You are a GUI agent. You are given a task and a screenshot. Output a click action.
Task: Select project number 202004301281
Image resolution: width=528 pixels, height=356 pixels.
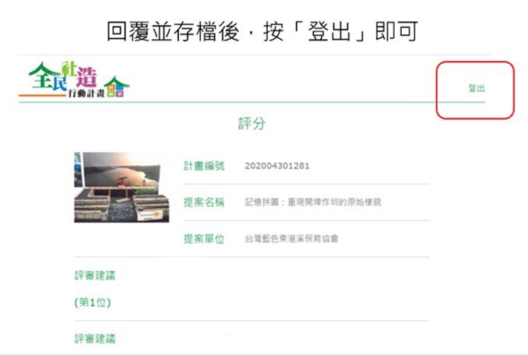276,166
